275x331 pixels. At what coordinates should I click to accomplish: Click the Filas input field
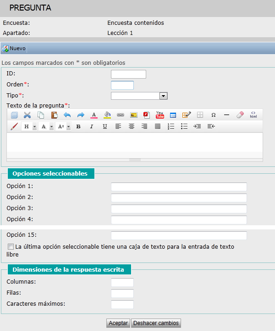coord(122,293)
